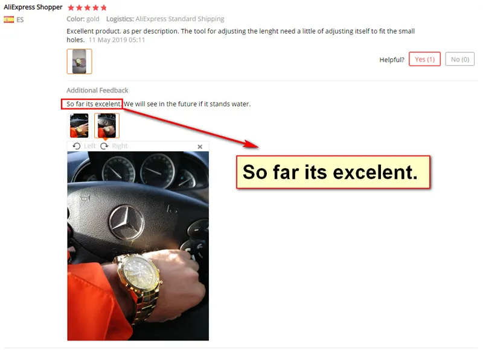Click the yellow "So far its excelent." callout
483x350 pixels.
(x=333, y=172)
